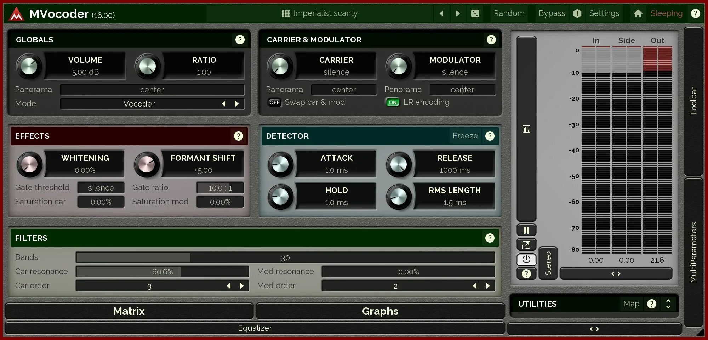Pause the level meters with the pause icon
This screenshot has height=340, width=708.
point(526,230)
